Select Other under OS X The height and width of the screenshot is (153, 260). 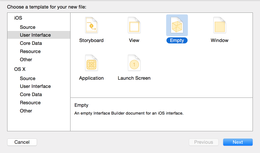tap(26, 111)
